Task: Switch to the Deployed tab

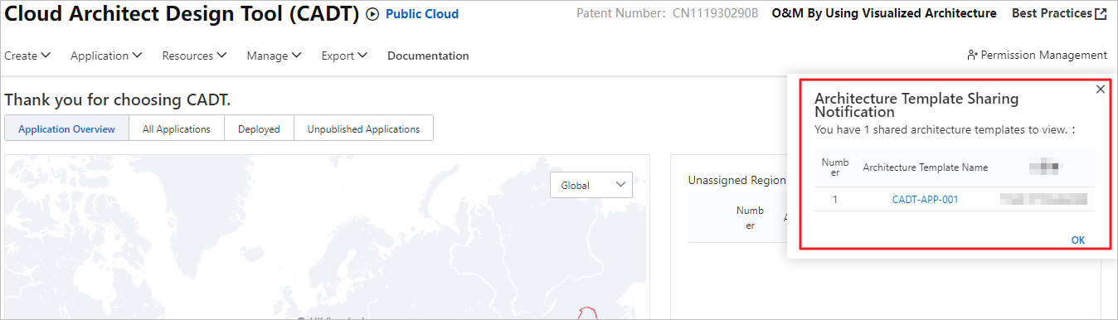Action: point(259,128)
